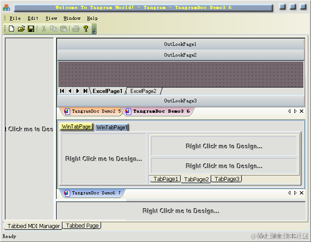Click the top-right Right Click me to Design pane
Viewport: 311px width, 242px height.
(224, 146)
